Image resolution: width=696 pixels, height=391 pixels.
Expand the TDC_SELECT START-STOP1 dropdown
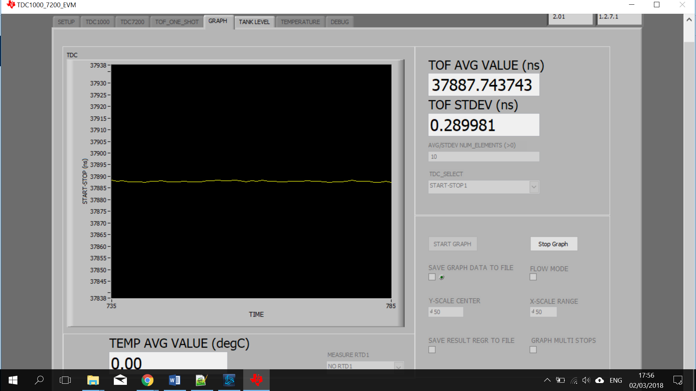[x=534, y=187]
